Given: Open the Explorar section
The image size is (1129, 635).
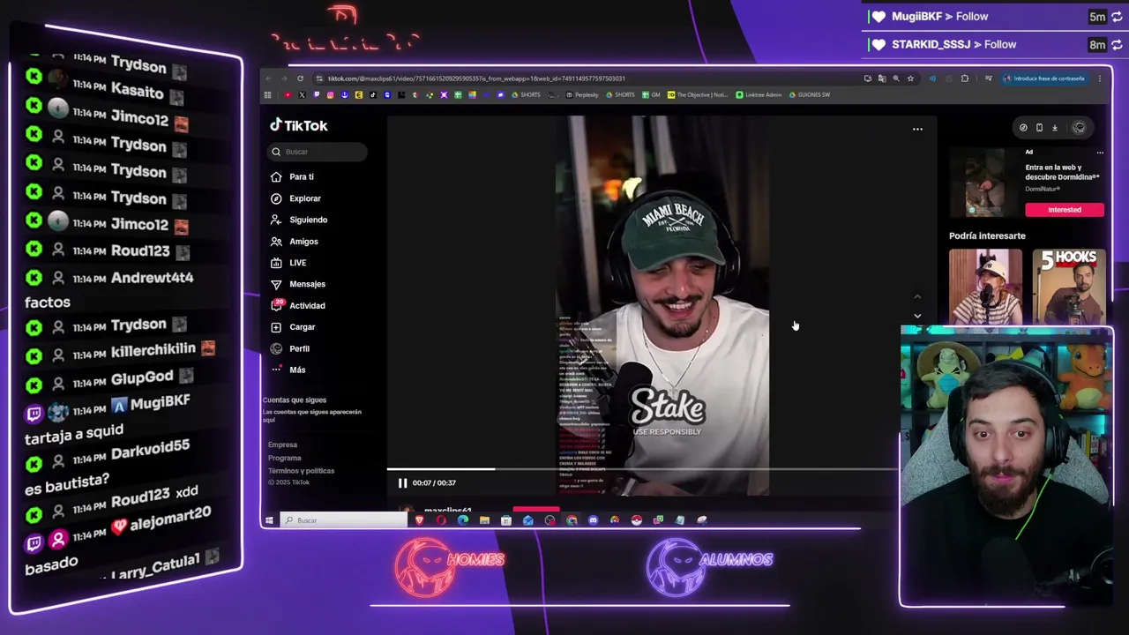Looking at the screenshot, I should click(x=295, y=198).
